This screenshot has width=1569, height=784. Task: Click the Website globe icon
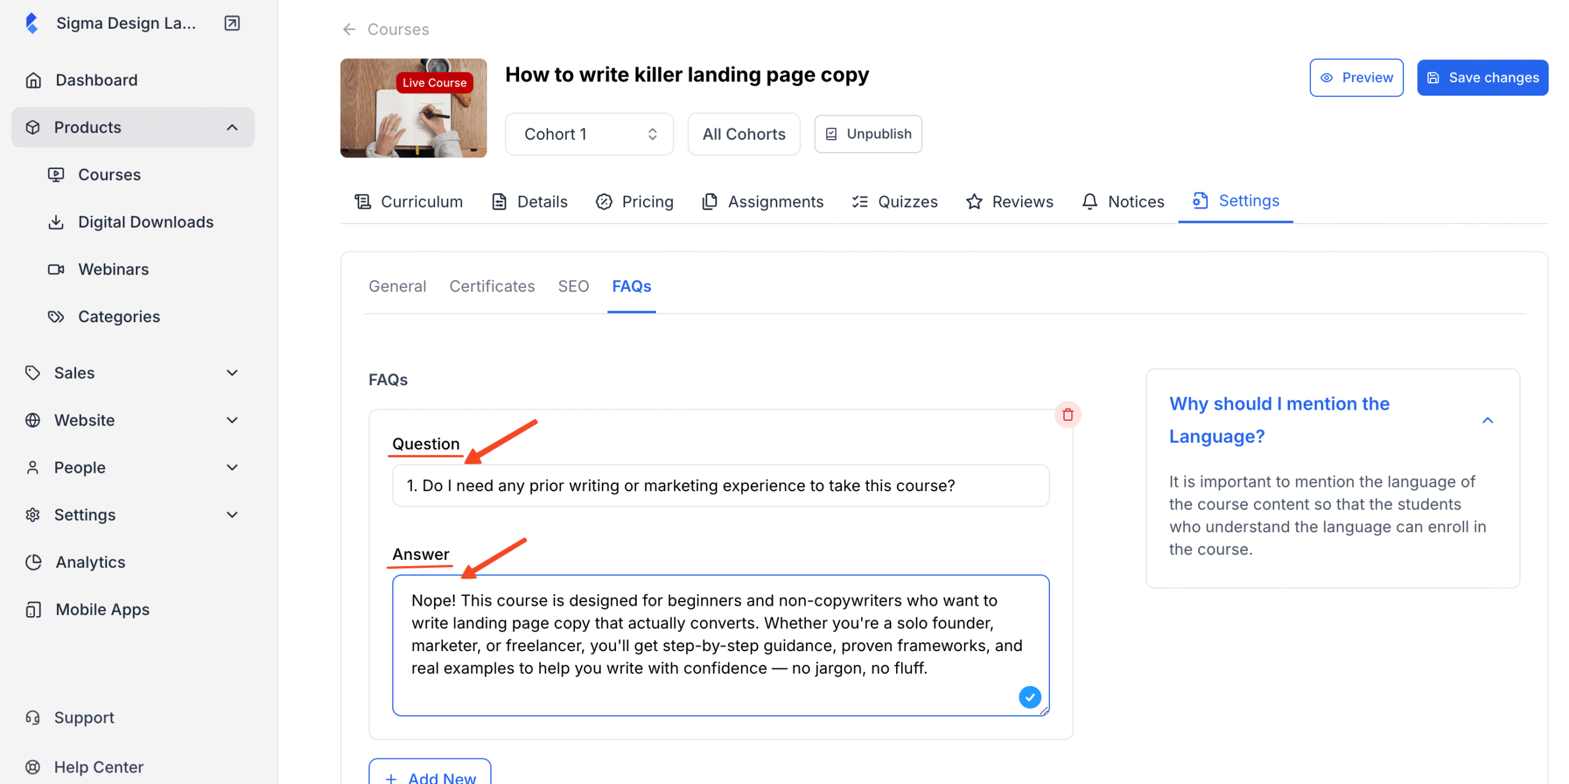[32, 420]
